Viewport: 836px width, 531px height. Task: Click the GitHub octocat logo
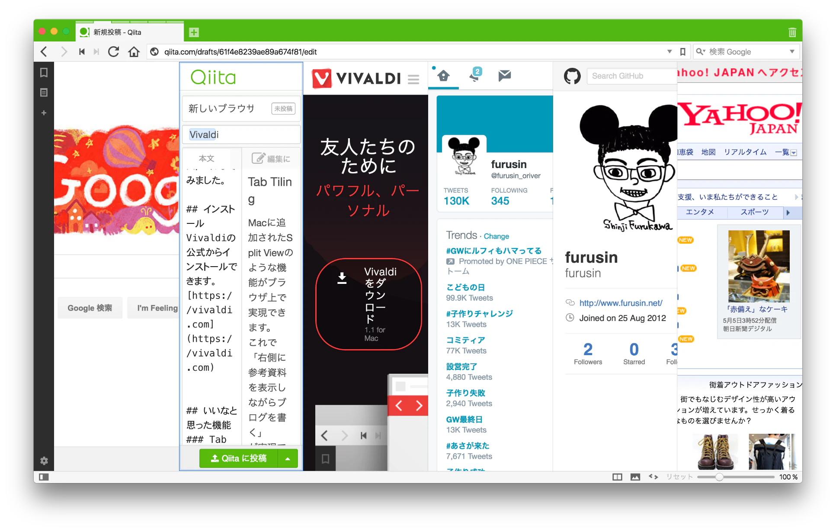pyautogui.click(x=572, y=76)
